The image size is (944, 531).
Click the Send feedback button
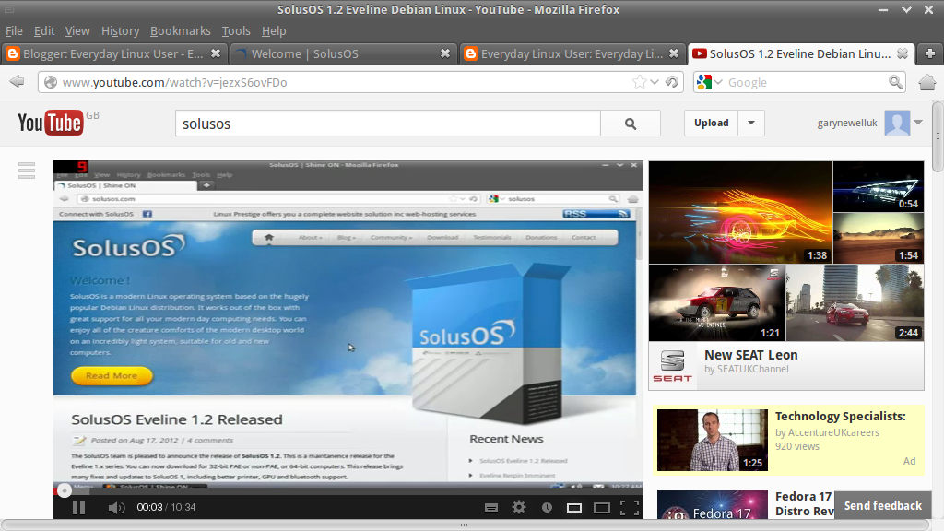pos(882,506)
